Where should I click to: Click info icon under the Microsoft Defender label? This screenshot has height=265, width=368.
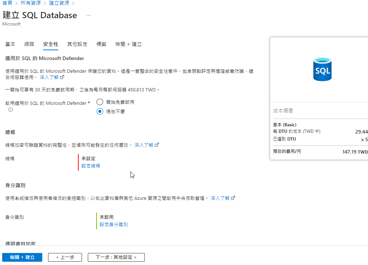(11, 110)
